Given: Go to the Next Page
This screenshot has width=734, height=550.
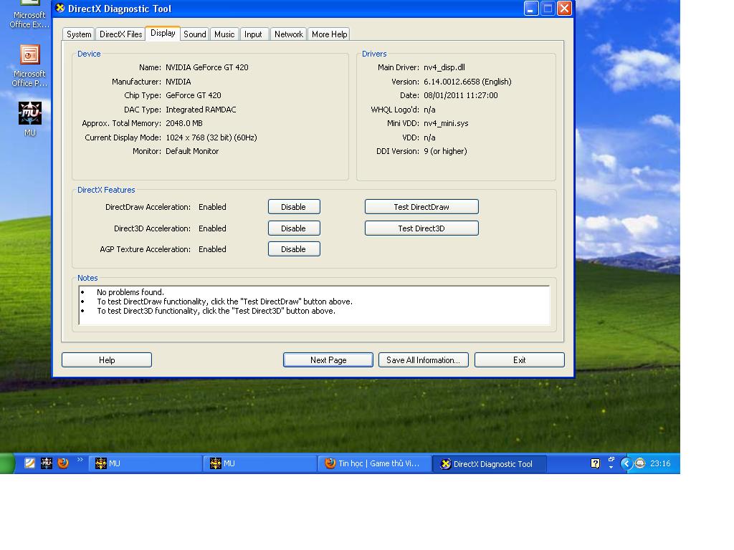Looking at the screenshot, I should (328, 360).
